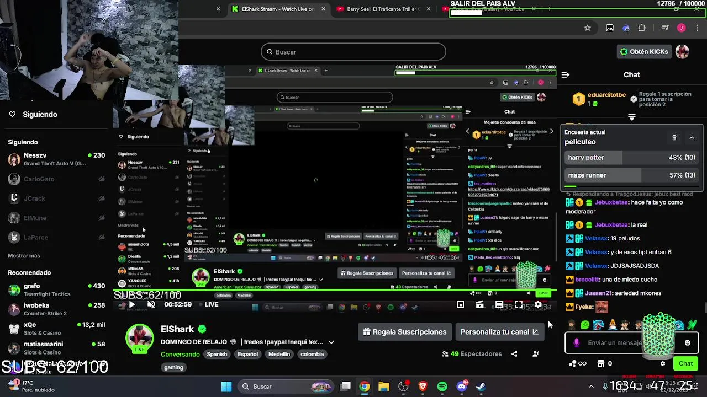Open grafo recommended channel

(56, 290)
